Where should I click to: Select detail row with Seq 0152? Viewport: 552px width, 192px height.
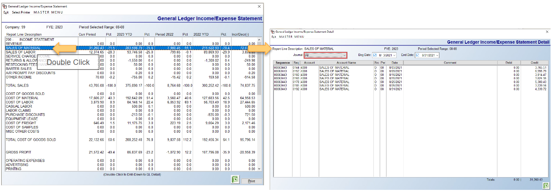411,71
